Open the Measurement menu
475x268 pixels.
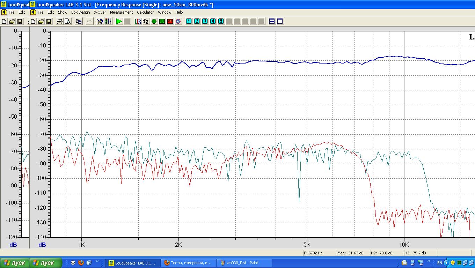click(x=121, y=12)
